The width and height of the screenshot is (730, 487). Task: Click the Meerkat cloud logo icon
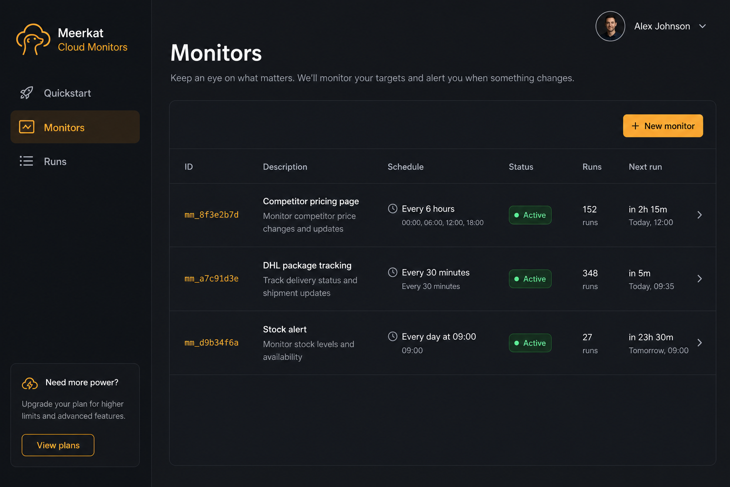[33, 39]
